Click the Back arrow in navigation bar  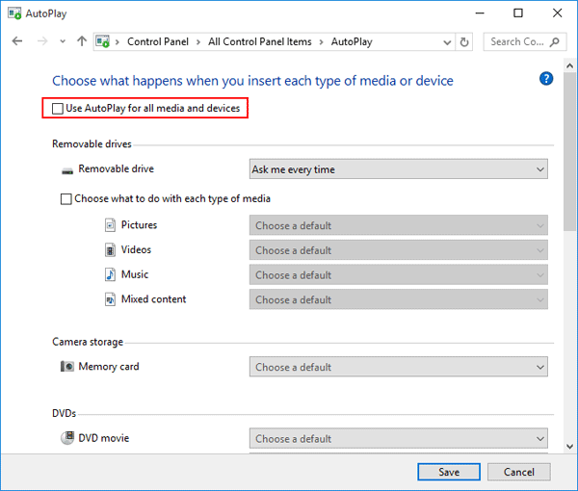[x=17, y=42]
